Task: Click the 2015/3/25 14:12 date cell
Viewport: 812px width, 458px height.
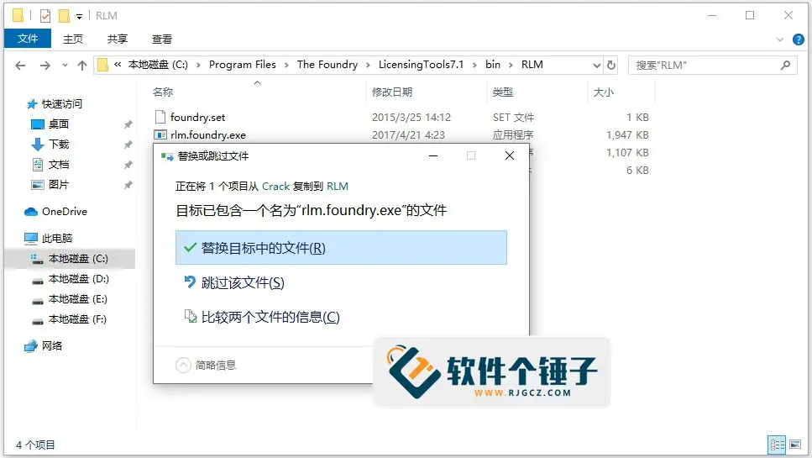Action: (x=411, y=117)
